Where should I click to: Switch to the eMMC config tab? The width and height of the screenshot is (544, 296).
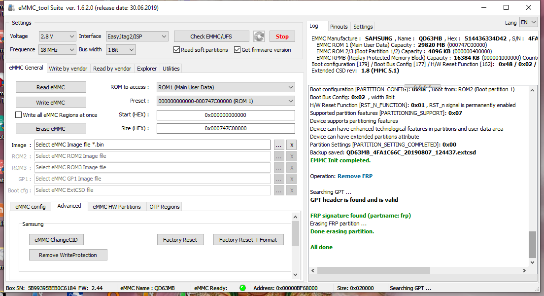pos(31,207)
